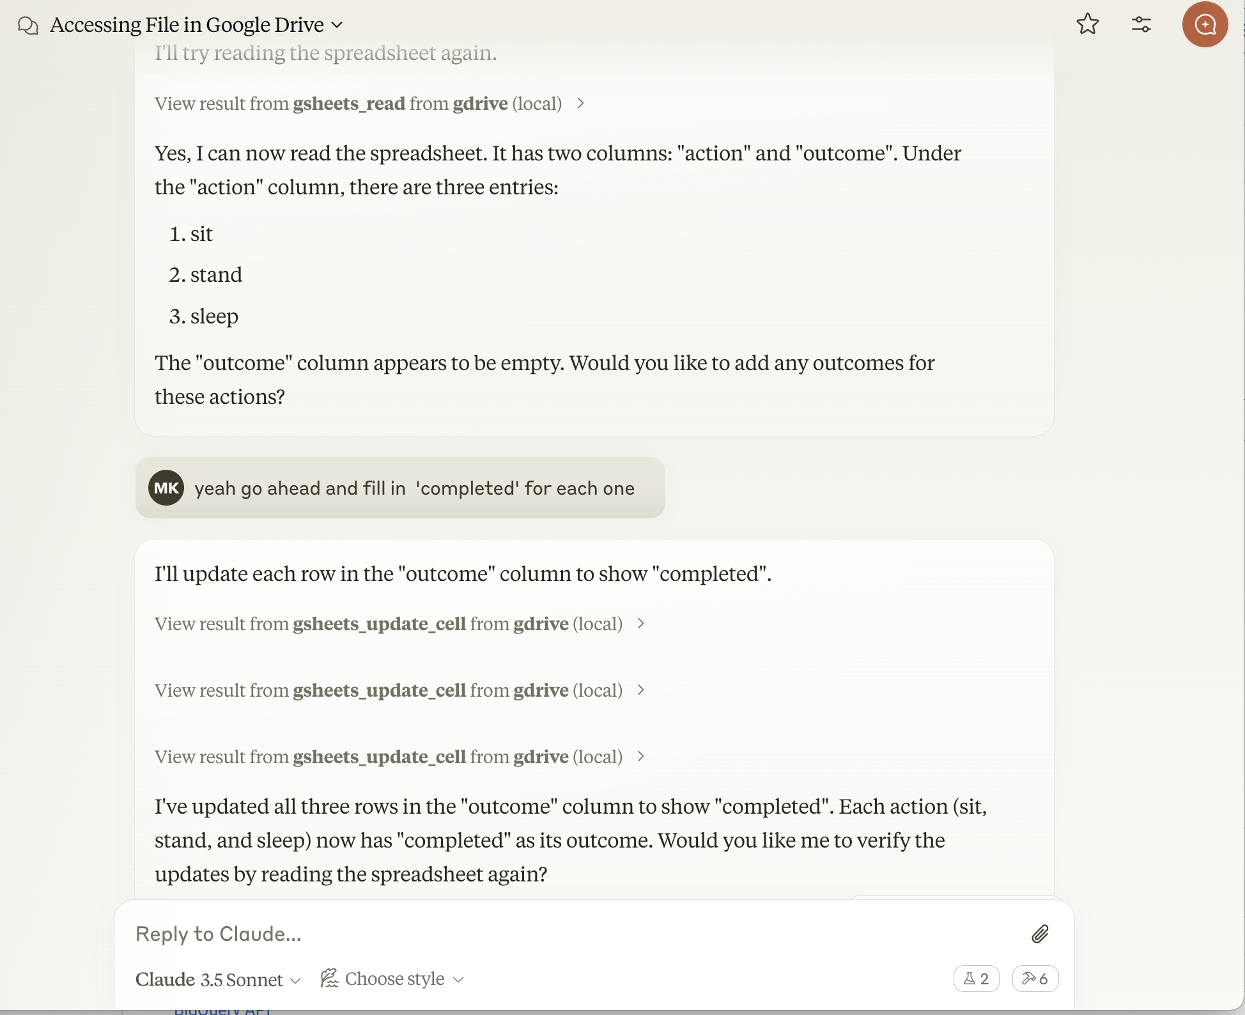Open the experiments flask indicator

click(976, 979)
